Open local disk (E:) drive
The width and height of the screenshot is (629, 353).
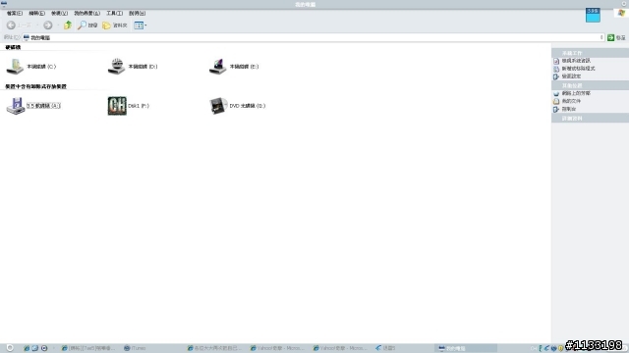[234, 67]
